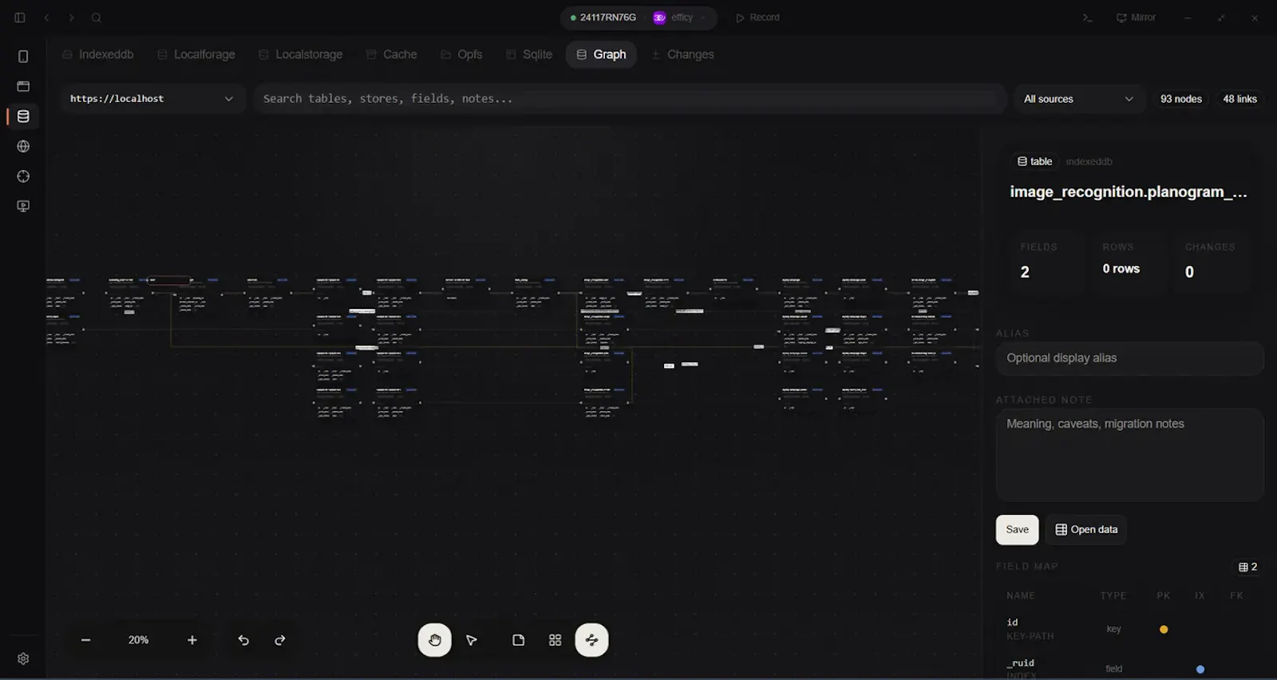Click the 0 rows stat
Viewport: 1277px width, 680px height.
(1121, 269)
